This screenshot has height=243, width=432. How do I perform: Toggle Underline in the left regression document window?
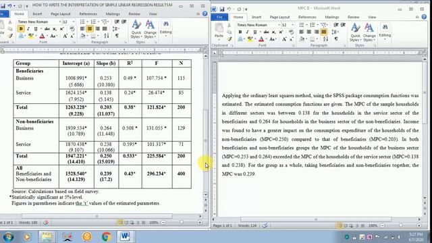click(x=36, y=29)
